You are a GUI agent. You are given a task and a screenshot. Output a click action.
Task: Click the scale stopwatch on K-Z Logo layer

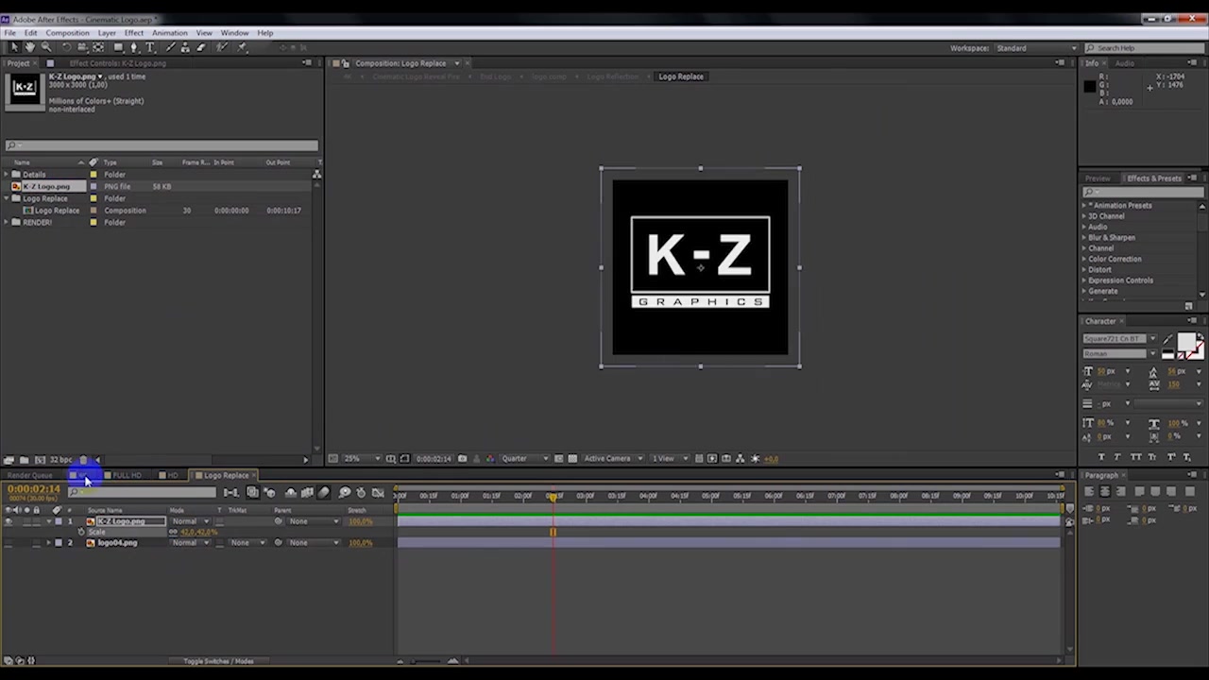tap(81, 532)
